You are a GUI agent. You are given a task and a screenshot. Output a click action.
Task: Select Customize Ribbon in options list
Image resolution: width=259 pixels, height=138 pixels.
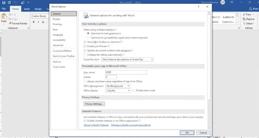64,51
